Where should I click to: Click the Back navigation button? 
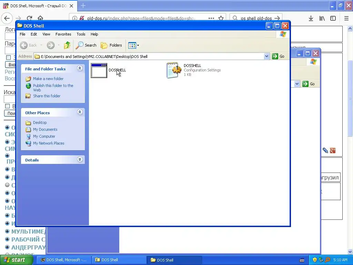[28, 45]
